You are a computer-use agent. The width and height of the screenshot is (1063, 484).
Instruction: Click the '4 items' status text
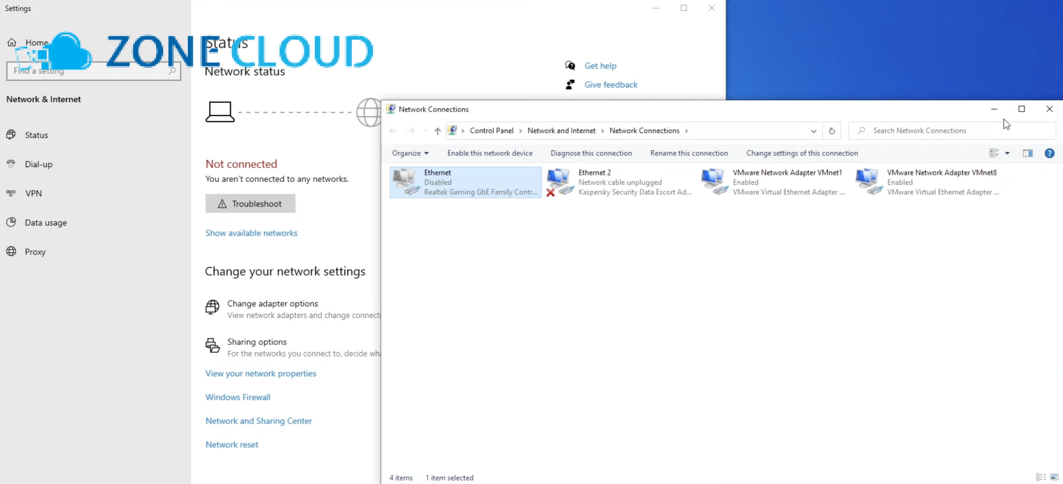401,478
